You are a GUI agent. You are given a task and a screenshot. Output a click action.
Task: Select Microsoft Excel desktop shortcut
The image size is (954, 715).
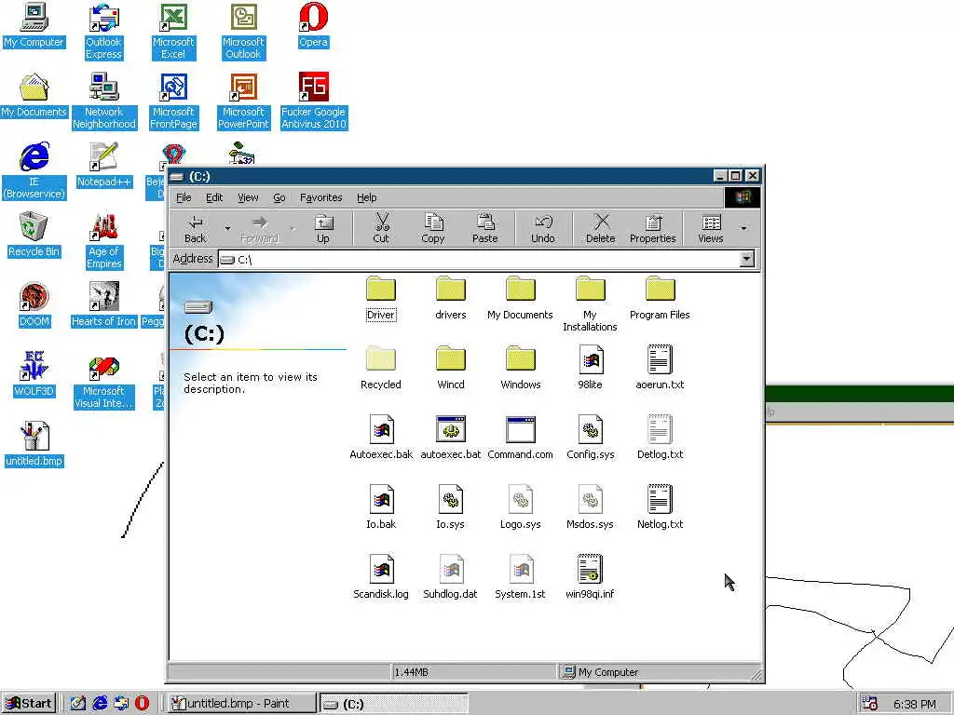173,32
